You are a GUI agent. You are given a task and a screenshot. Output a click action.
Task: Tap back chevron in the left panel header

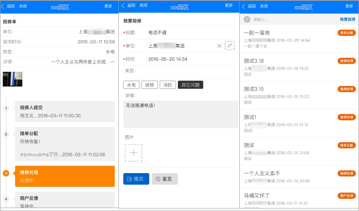tap(3, 6)
